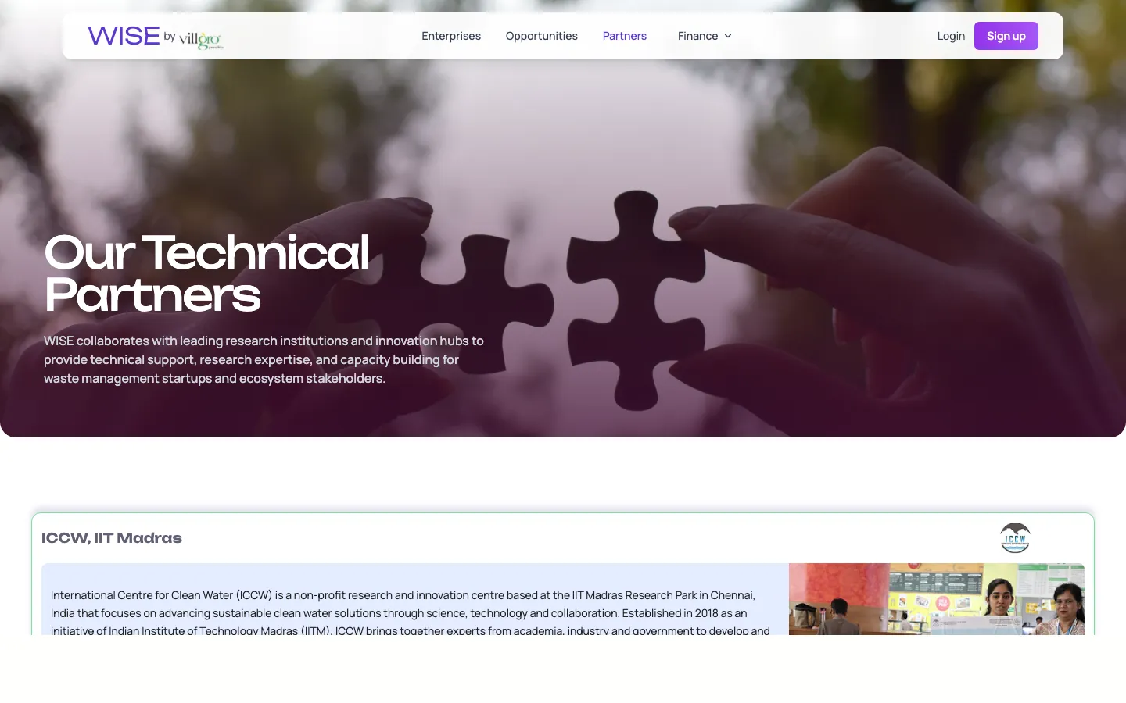
Task: Expand the Finance dropdown menu
Action: click(x=705, y=36)
